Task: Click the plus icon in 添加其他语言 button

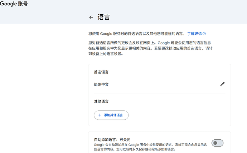Action: click(x=100, y=115)
